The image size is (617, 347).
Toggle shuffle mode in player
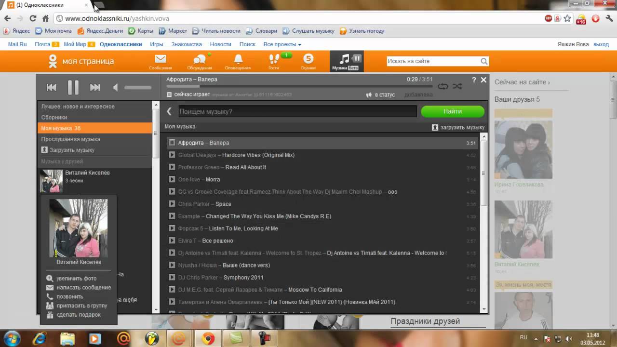(457, 86)
